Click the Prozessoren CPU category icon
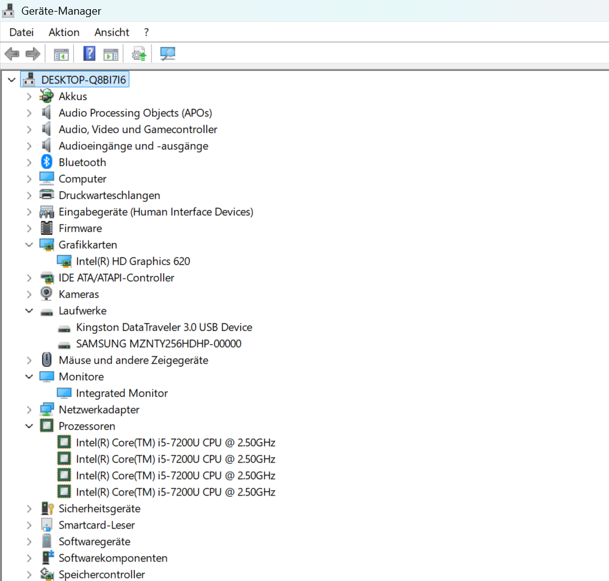Image resolution: width=609 pixels, height=581 pixels. click(46, 426)
